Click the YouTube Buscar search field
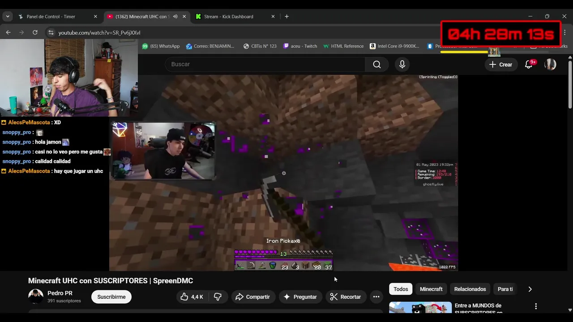Screen dimensions: 573x322 click(x=265, y=64)
